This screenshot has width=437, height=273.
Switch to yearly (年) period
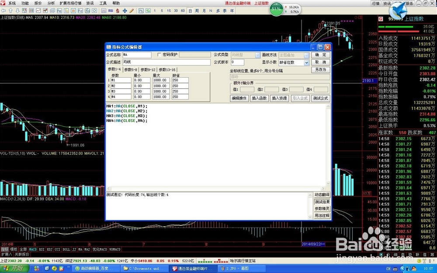tap(232, 10)
